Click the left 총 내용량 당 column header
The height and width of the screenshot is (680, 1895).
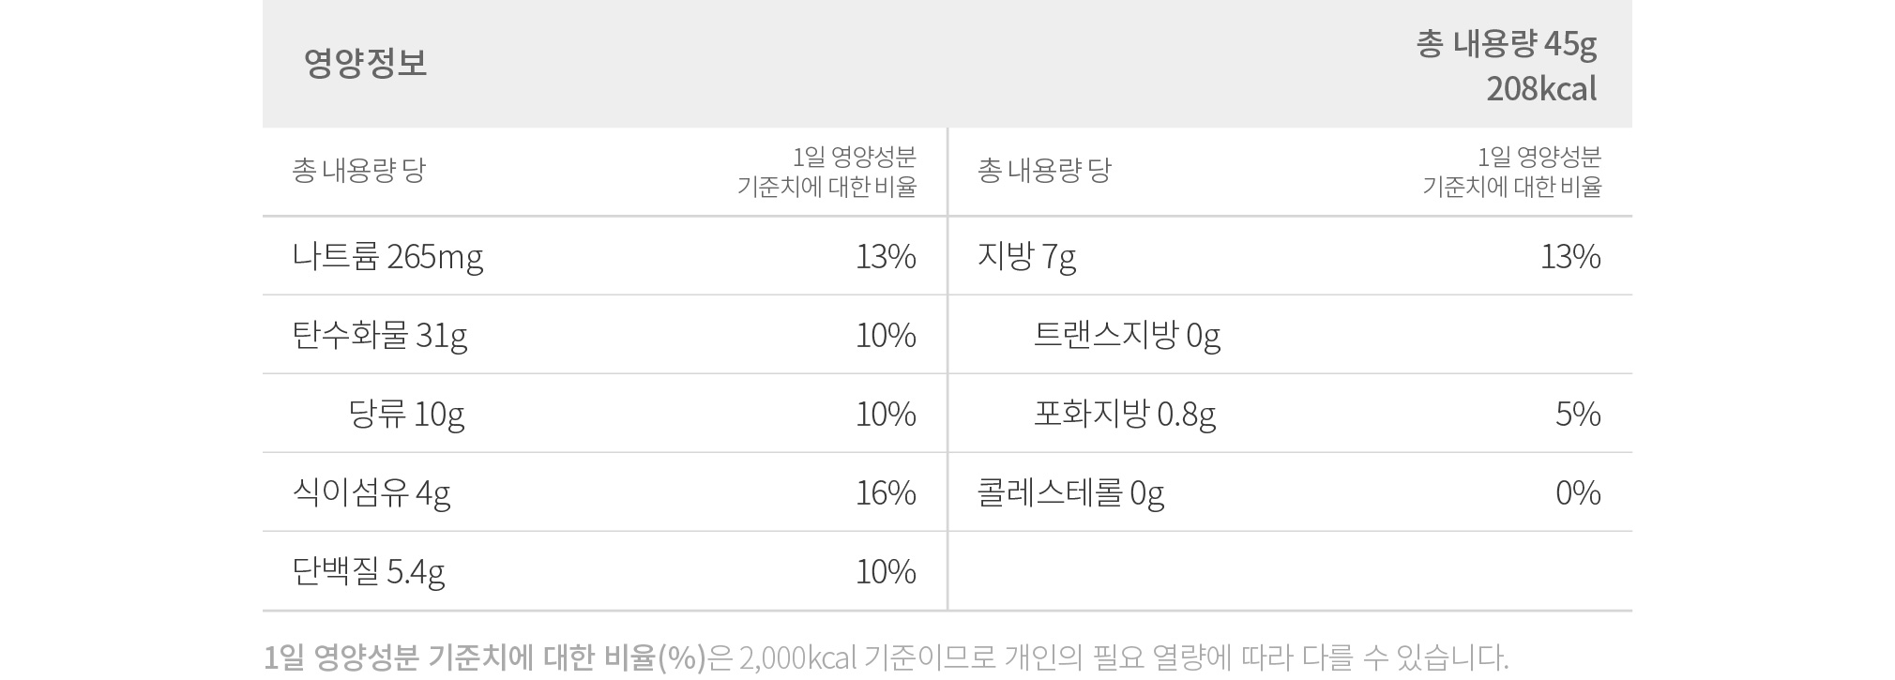358,170
